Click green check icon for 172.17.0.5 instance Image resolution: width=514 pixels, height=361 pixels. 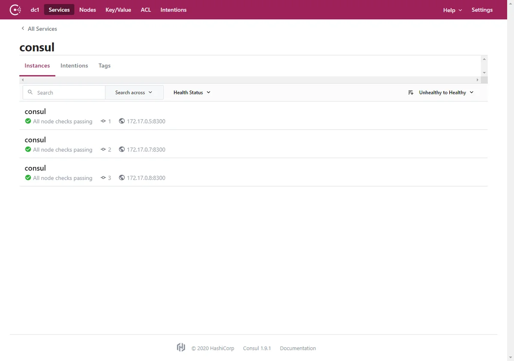pyautogui.click(x=28, y=121)
